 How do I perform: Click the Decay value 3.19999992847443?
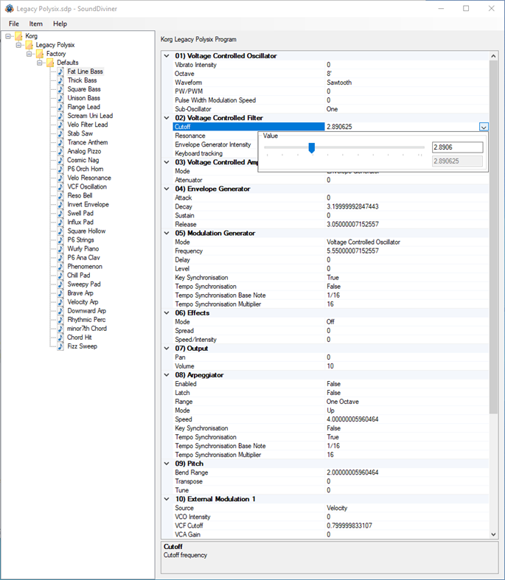pos(352,206)
